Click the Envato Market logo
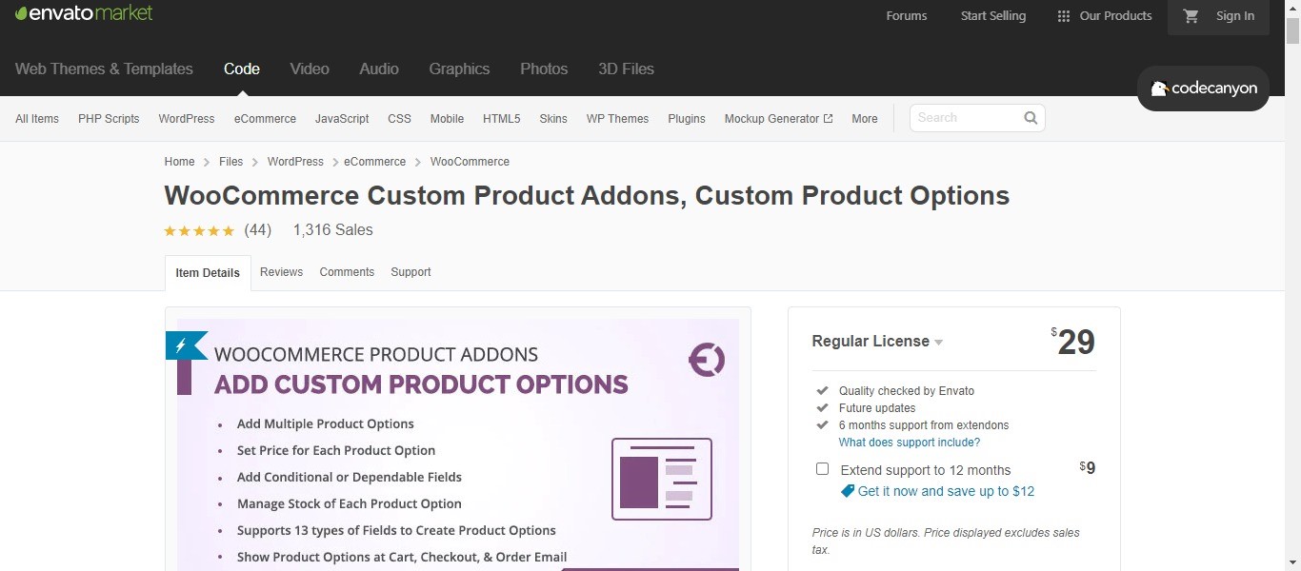This screenshot has height=571, width=1301. click(84, 13)
